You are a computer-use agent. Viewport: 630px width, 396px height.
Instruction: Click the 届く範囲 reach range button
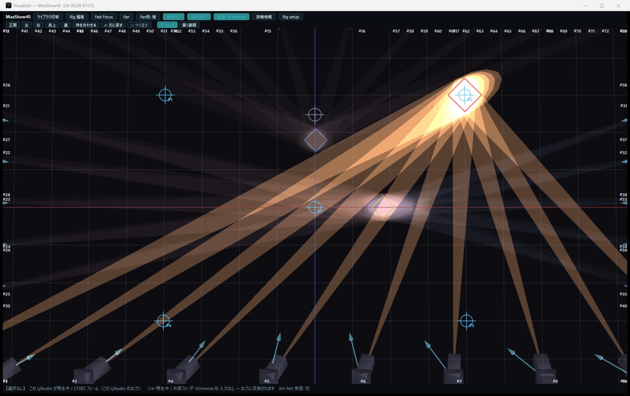point(189,25)
